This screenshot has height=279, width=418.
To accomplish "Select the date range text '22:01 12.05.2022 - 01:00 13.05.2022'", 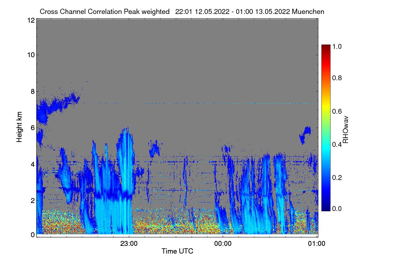I will click(233, 12).
